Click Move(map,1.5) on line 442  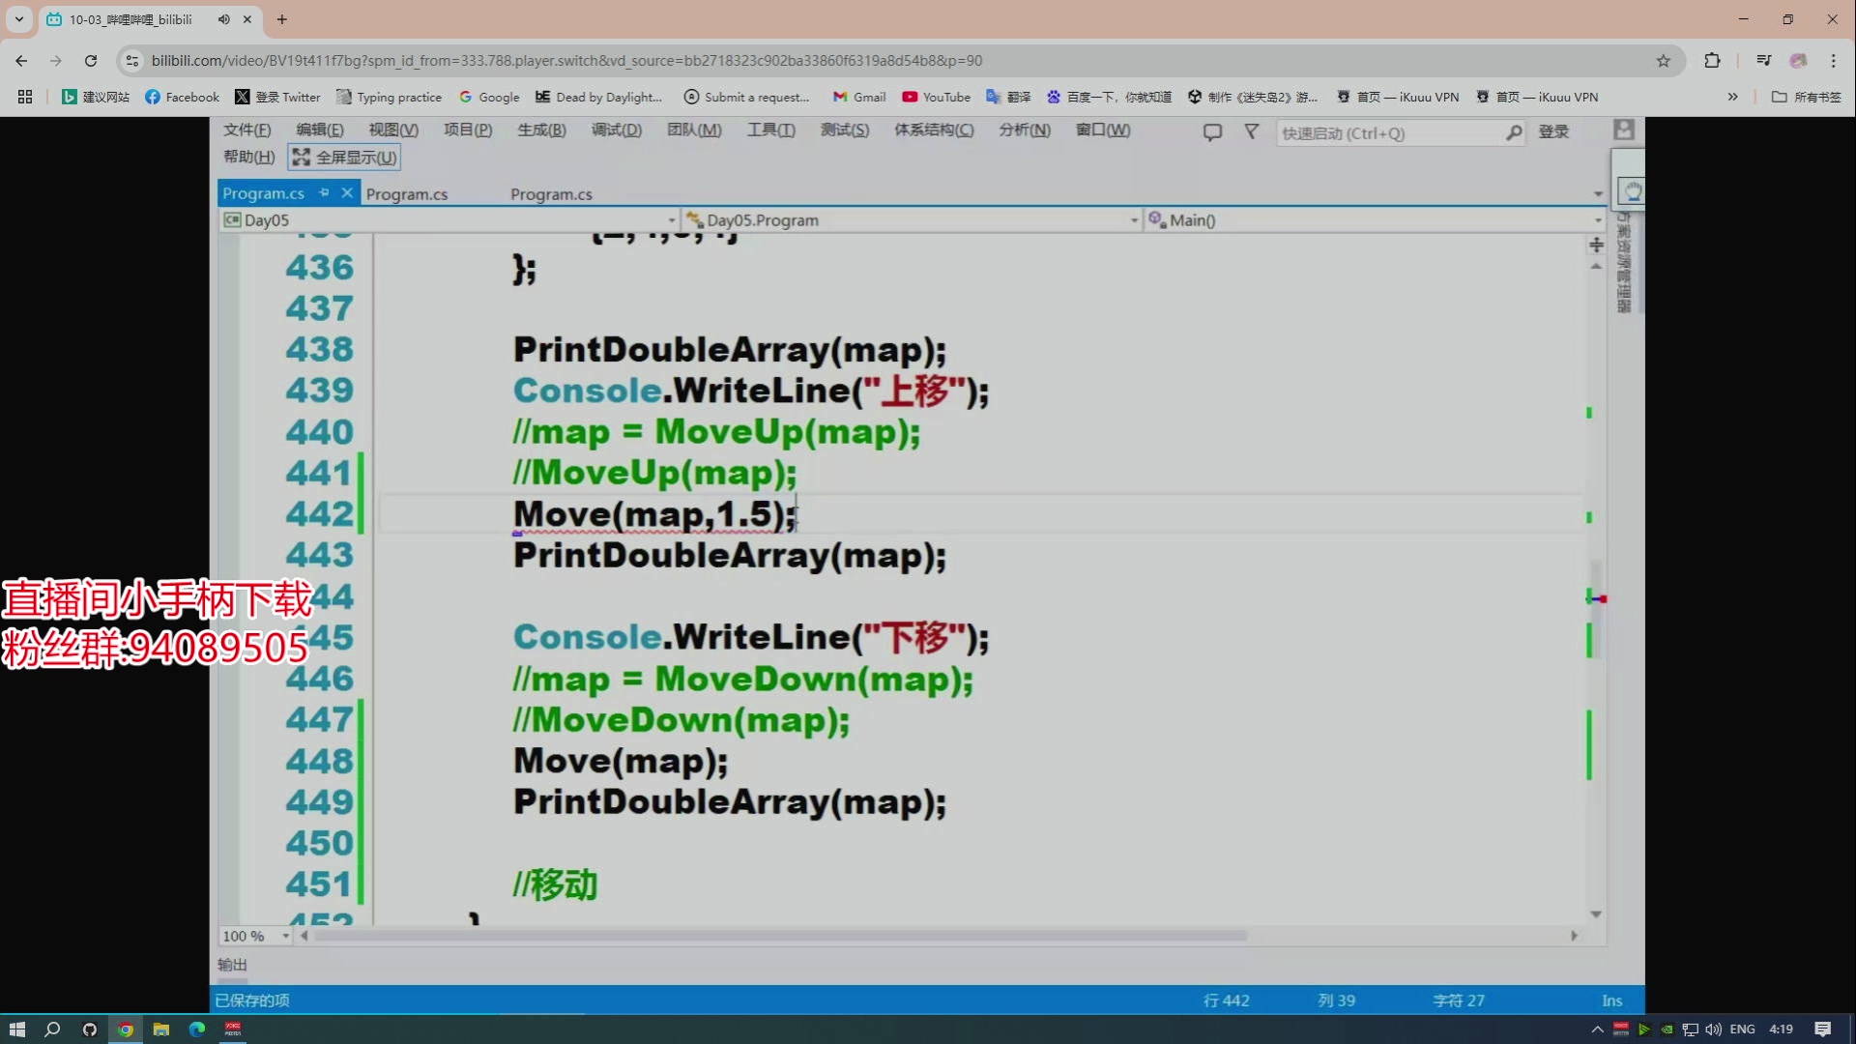tap(654, 514)
